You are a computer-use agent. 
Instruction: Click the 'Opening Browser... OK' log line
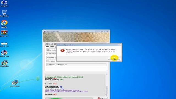54,88
